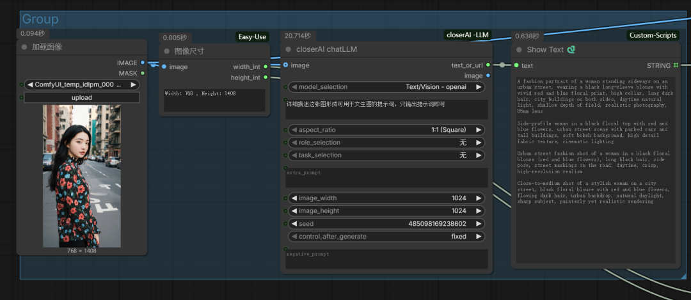Select the Group title bar
The width and height of the screenshot is (691, 300).
point(353,19)
